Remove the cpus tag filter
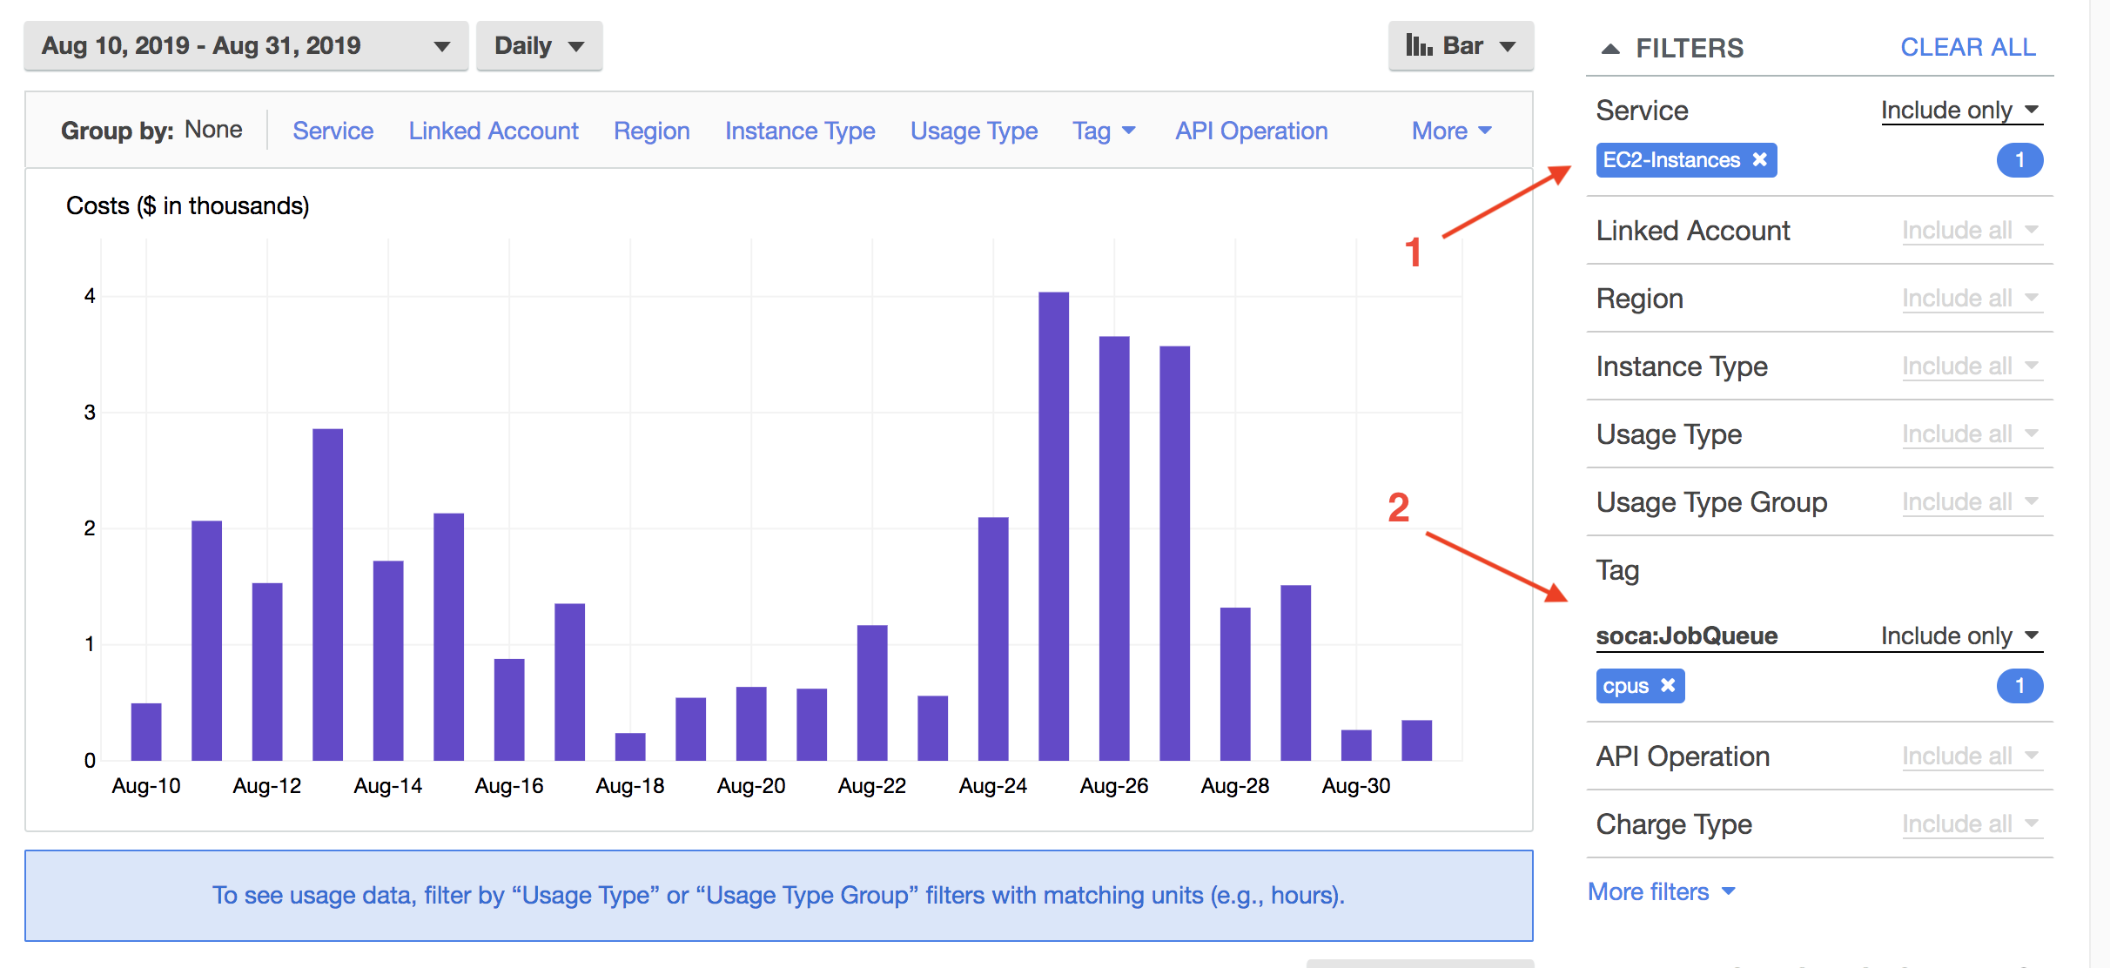The image size is (2110, 968). [x=1668, y=686]
